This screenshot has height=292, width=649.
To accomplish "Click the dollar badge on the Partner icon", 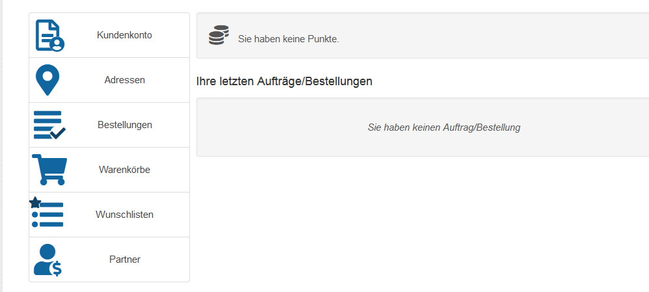I will coord(57,267).
